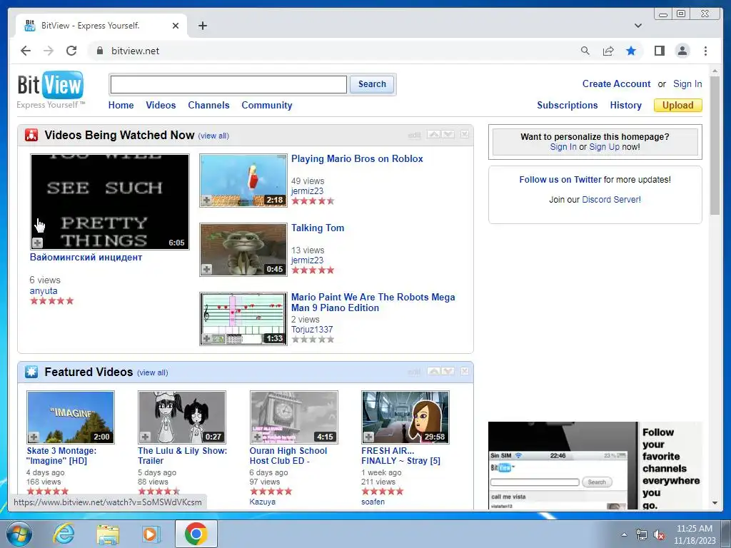This screenshot has width=731, height=548.
Task: Open the Channels navigation tab
Action: [208, 106]
